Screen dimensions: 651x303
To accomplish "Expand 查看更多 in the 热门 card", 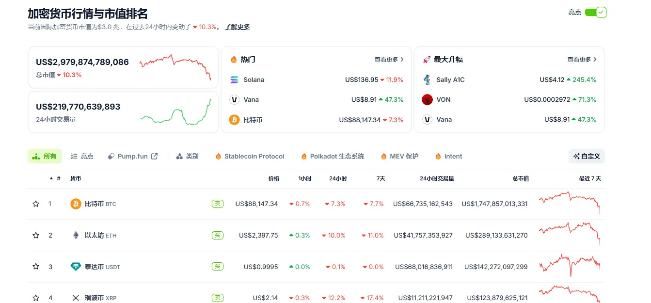I will tap(389, 59).
